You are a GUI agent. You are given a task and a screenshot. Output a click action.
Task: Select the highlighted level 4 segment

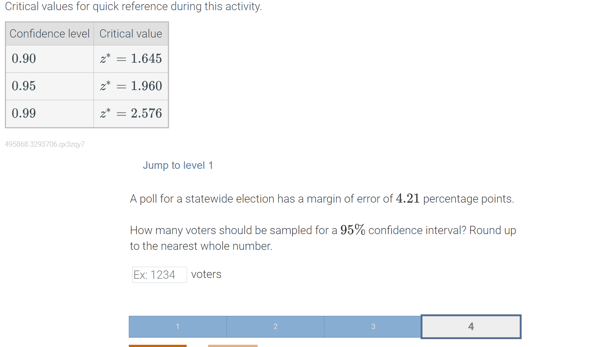tap(471, 326)
